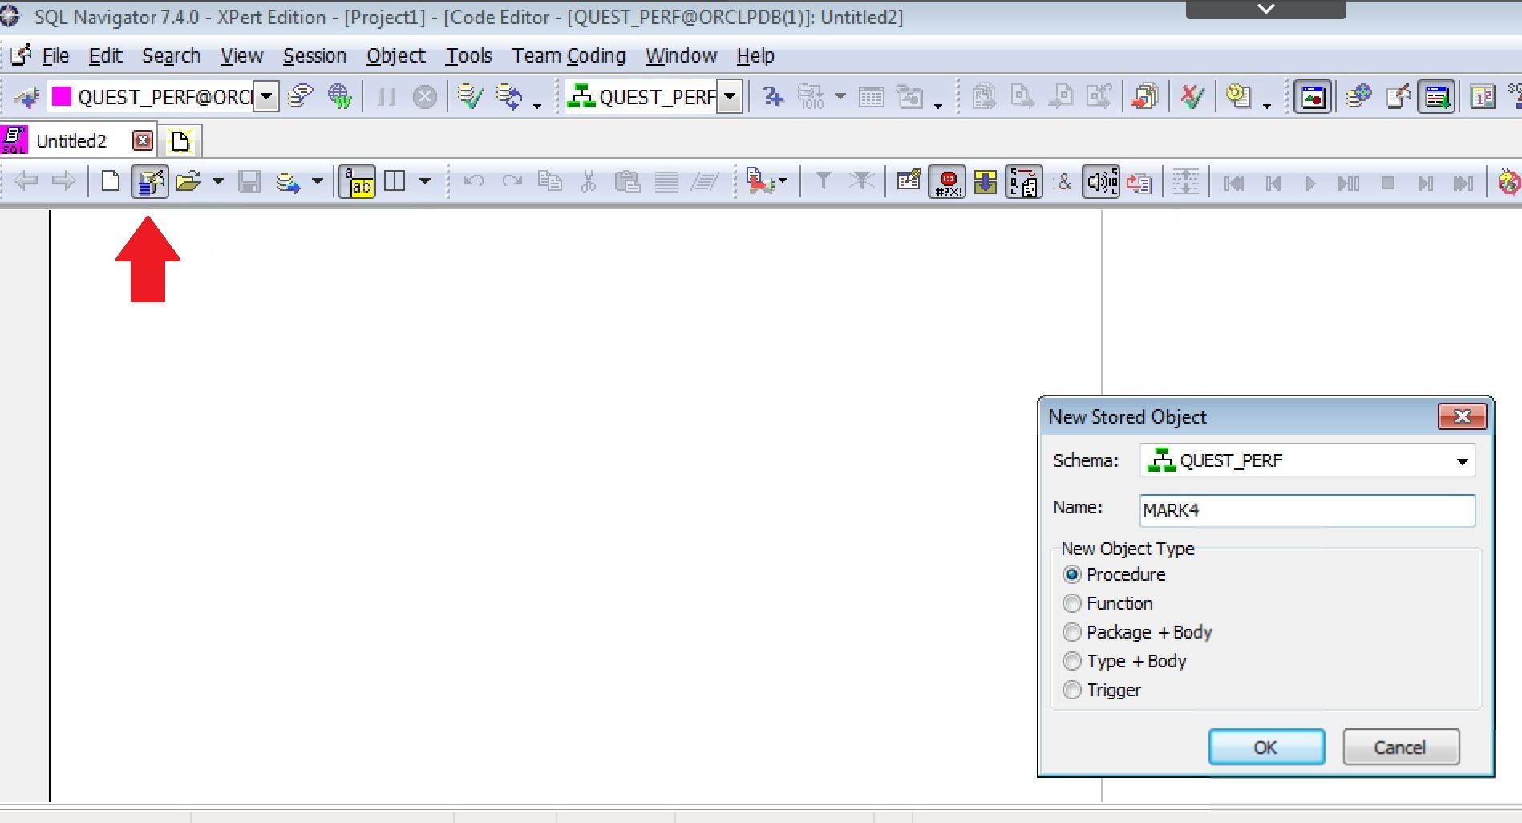Click the Rollback database icon
Image resolution: width=1522 pixels, height=823 pixels.
(x=509, y=97)
